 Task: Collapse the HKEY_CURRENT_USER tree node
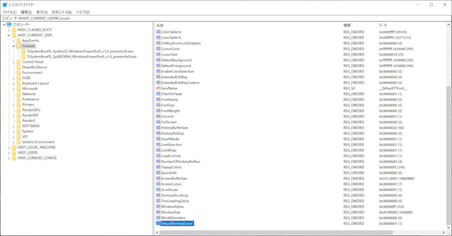point(9,36)
